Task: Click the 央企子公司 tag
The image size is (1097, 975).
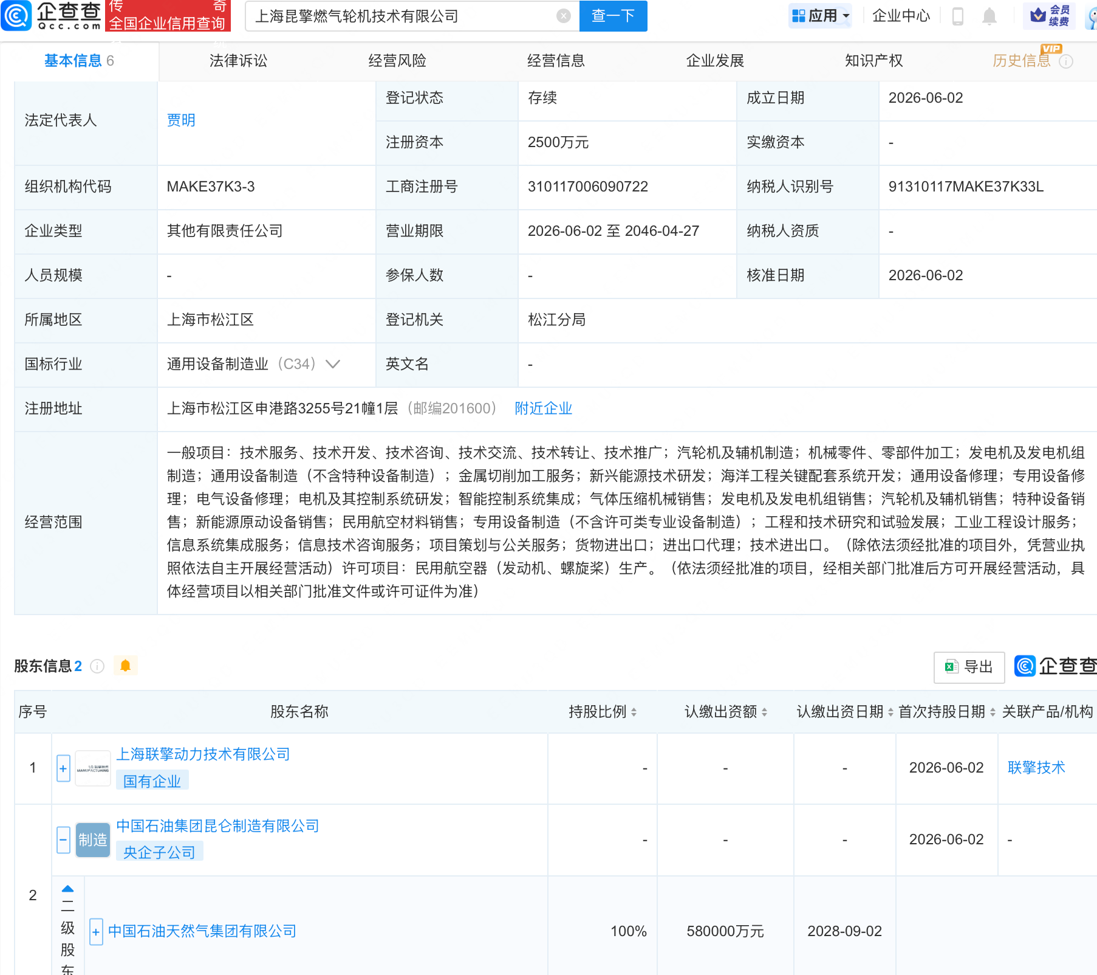Action: [x=159, y=852]
